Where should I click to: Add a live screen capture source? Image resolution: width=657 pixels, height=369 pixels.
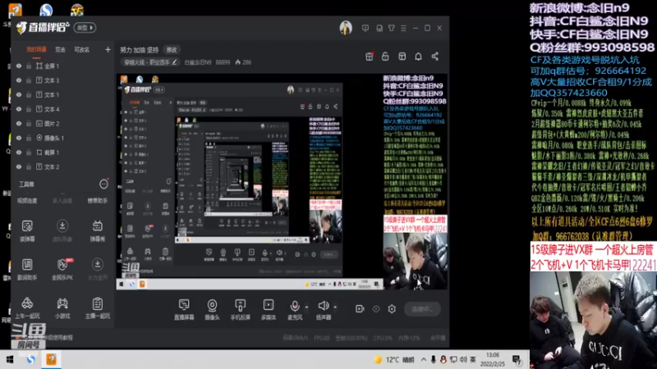point(184,310)
